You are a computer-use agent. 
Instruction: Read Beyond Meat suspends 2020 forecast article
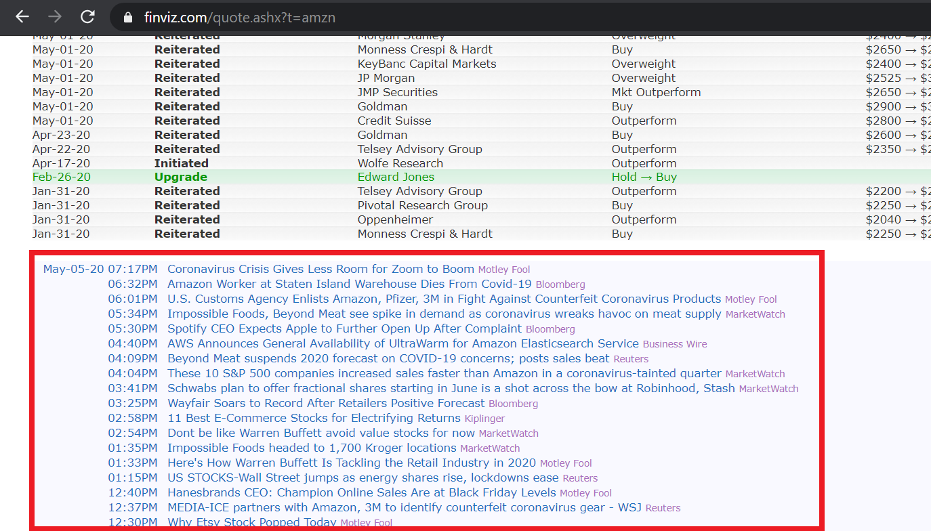pyautogui.click(x=388, y=359)
